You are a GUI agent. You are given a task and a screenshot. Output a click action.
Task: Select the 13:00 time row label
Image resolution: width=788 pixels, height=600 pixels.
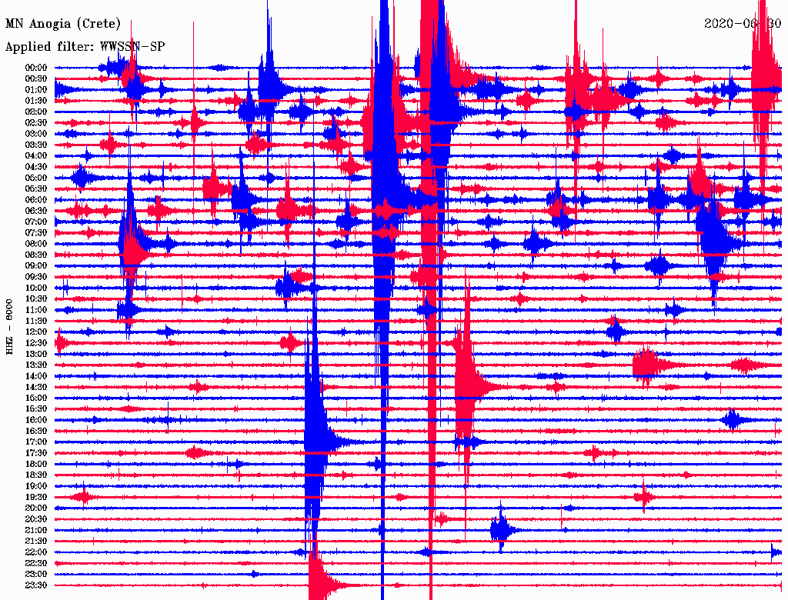(x=36, y=355)
